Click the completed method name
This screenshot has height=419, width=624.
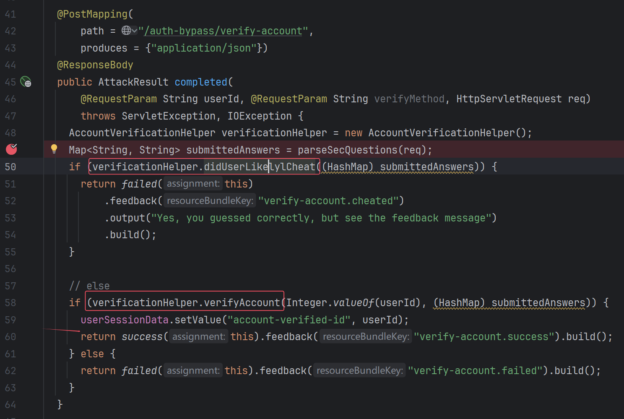[201, 82]
